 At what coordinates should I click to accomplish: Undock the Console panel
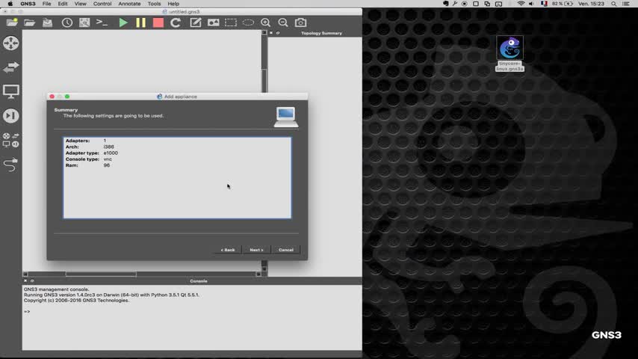coord(31,280)
